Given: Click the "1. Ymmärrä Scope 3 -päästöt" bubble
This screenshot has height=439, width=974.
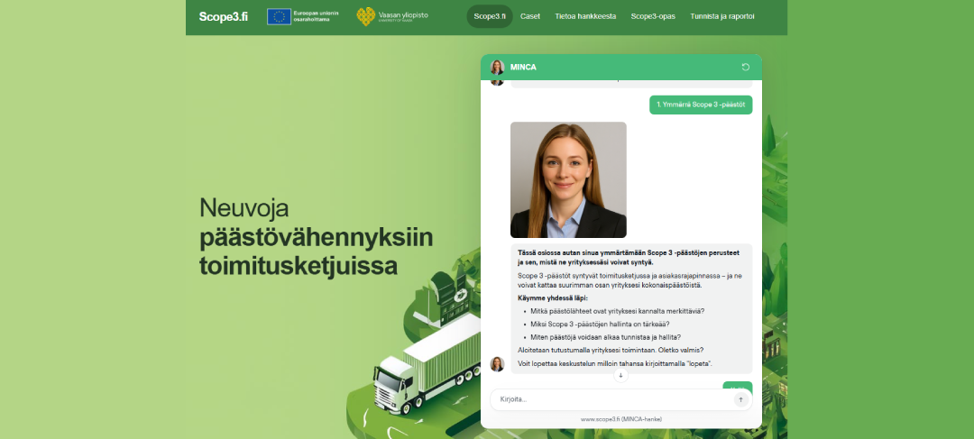Looking at the screenshot, I should click(x=701, y=105).
